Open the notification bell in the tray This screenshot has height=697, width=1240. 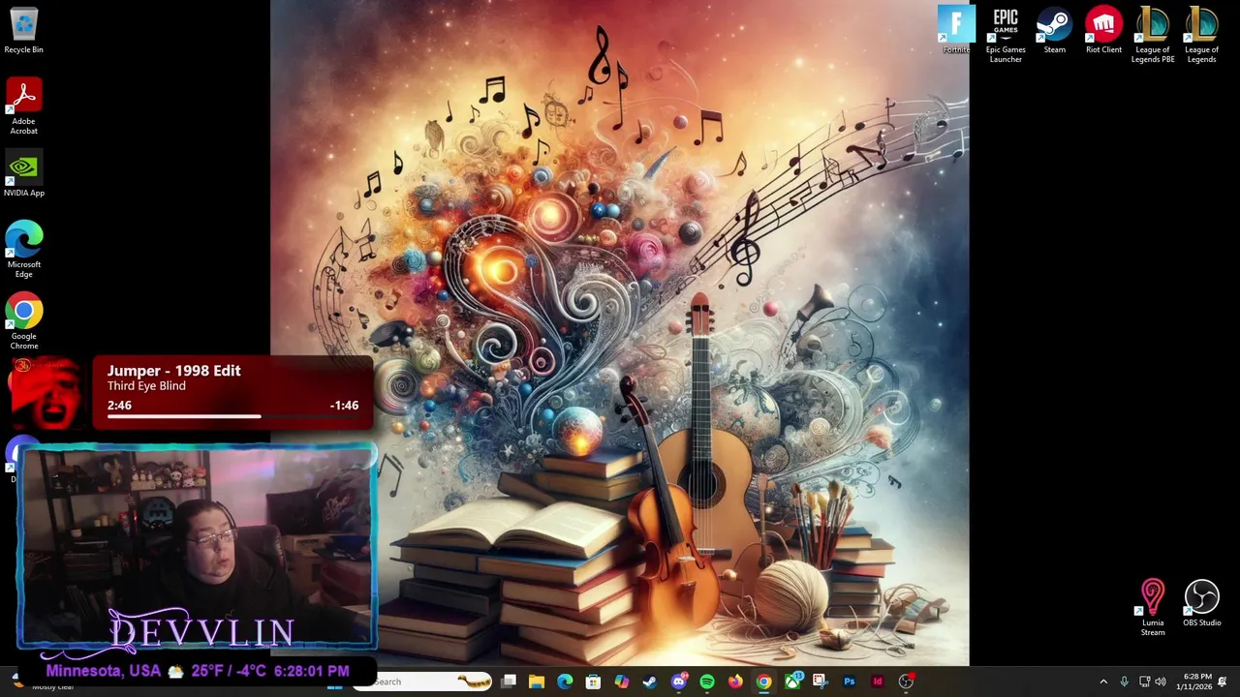pos(1223,682)
